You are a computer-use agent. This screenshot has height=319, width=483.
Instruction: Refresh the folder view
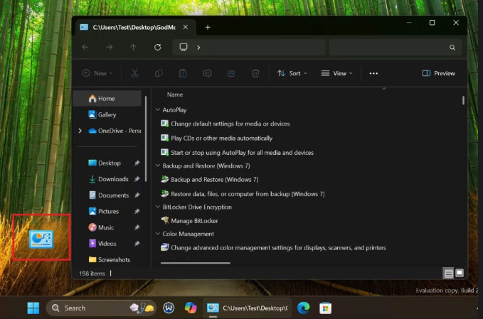(157, 47)
